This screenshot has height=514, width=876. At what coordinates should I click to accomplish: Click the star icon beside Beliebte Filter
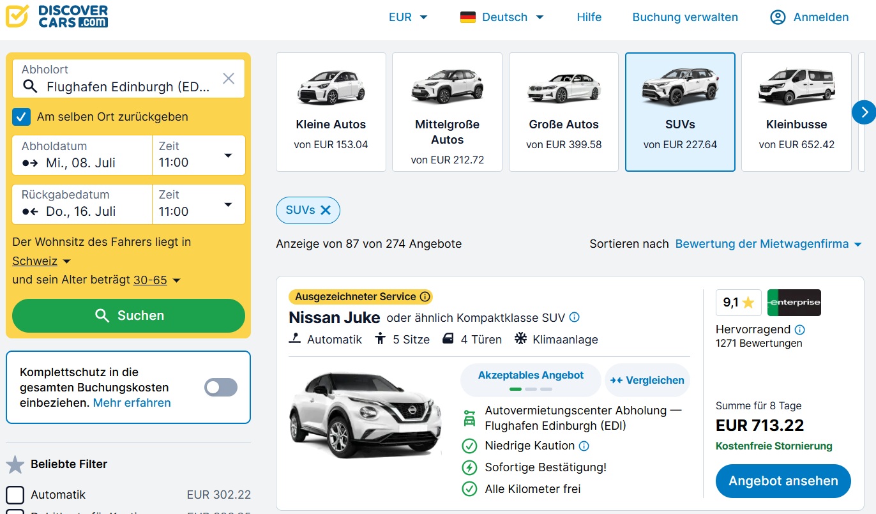(15, 464)
